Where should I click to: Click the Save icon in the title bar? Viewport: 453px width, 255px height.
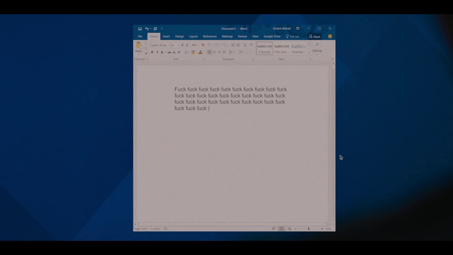[140, 29]
